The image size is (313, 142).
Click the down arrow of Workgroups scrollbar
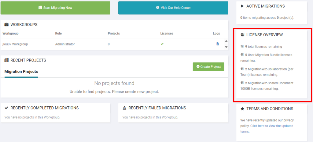[x=226, y=47]
